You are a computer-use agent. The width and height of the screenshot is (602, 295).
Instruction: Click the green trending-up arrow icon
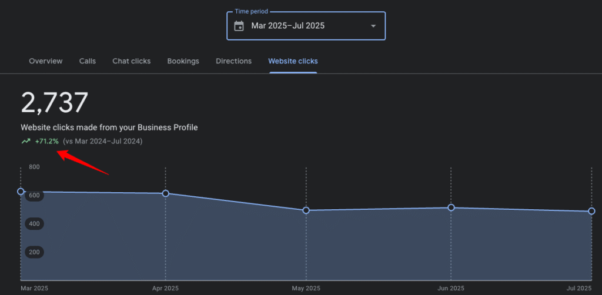(x=26, y=142)
